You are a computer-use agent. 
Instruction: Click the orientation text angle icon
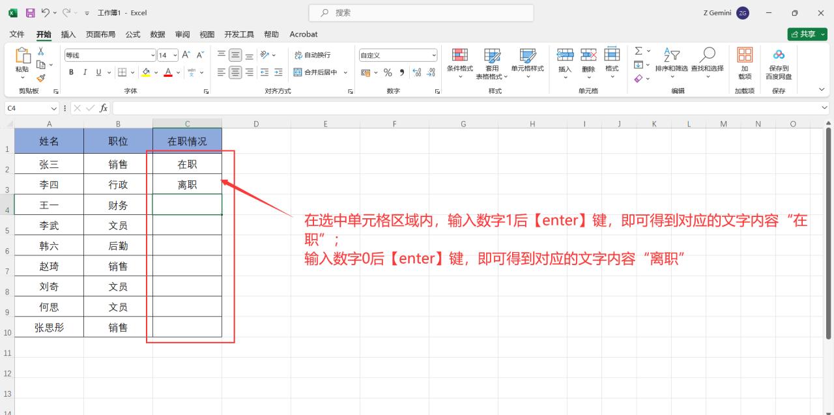[x=264, y=55]
